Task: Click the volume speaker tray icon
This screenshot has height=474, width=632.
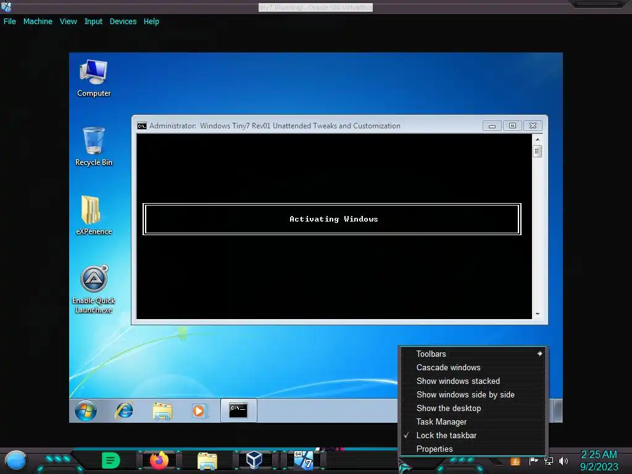Action: point(563,461)
